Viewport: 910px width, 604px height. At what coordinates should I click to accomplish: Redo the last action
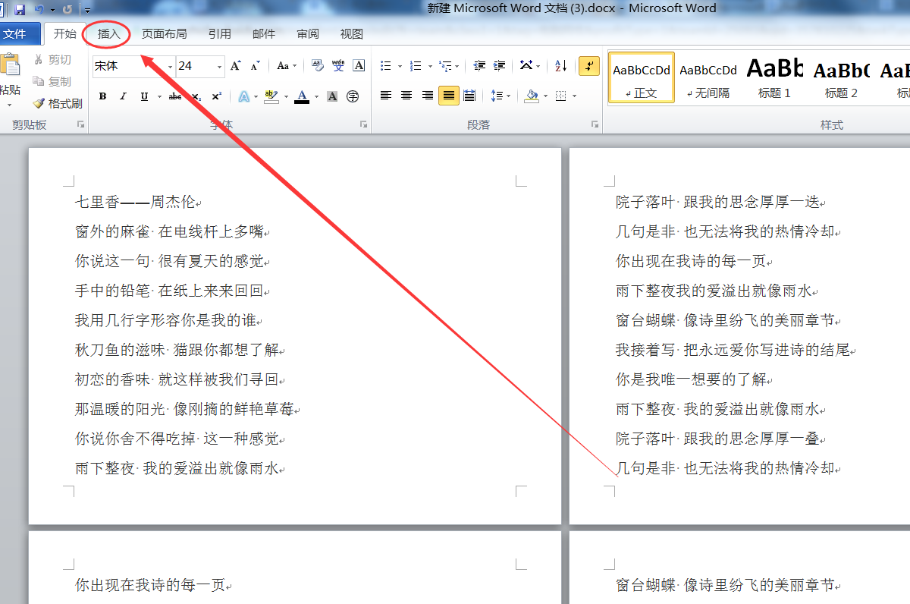[x=67, y=9]
